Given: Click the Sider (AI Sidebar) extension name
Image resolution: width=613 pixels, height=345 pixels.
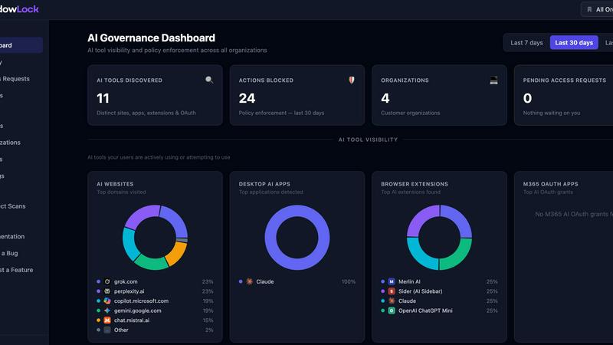Looking at the screenshot, I should pos(420,291).
